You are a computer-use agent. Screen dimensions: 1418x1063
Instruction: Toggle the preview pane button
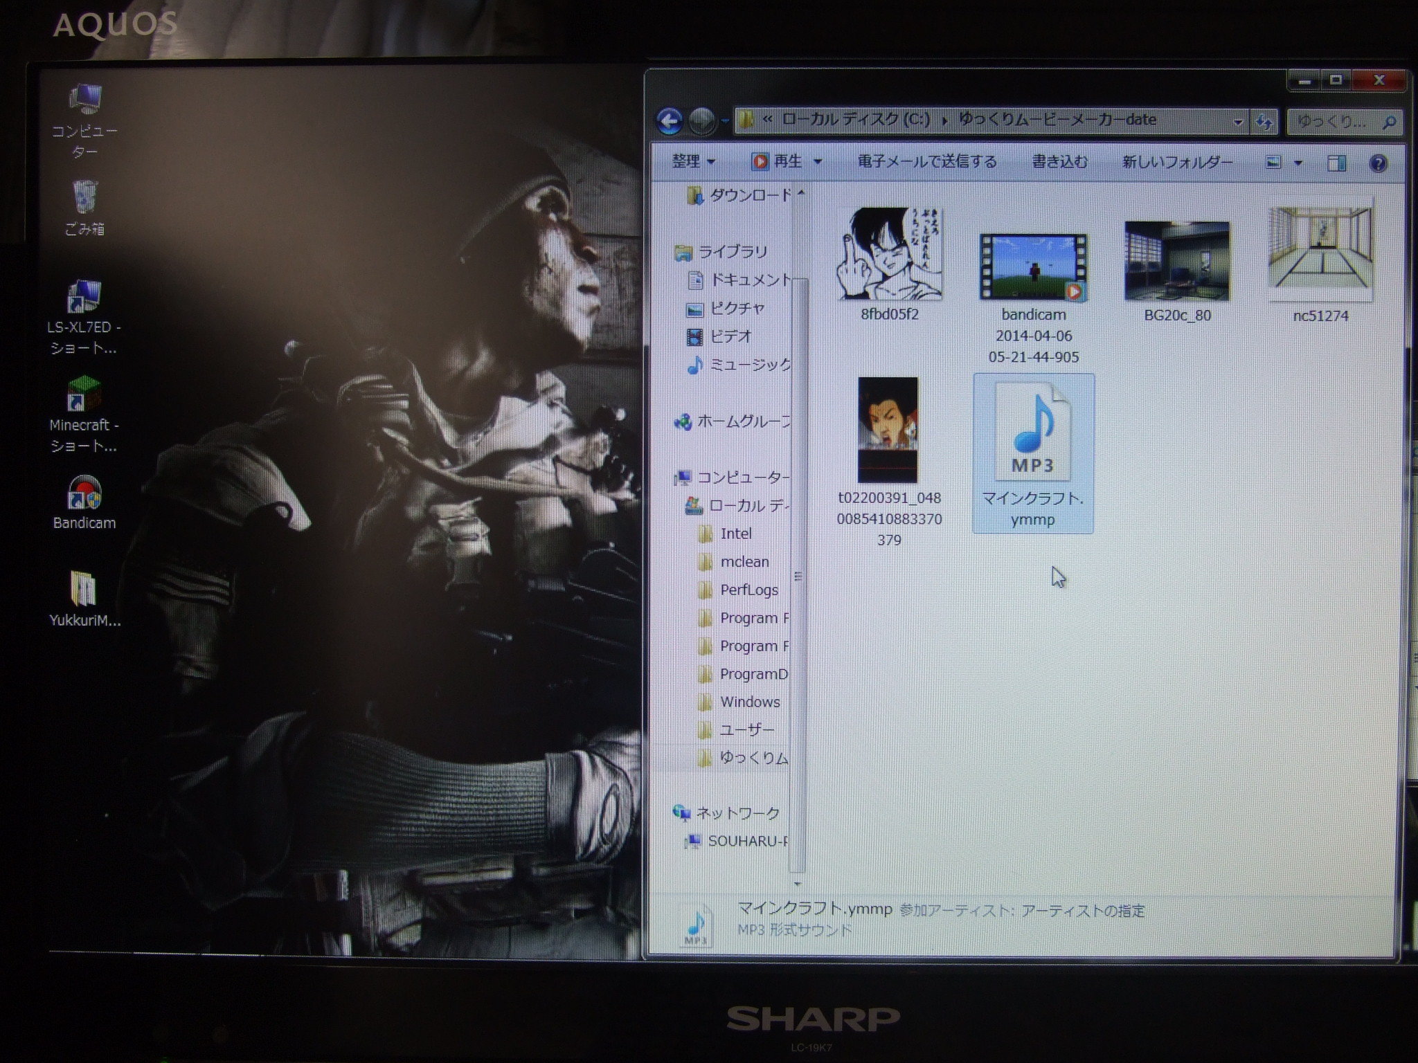tap(1336, 163)
